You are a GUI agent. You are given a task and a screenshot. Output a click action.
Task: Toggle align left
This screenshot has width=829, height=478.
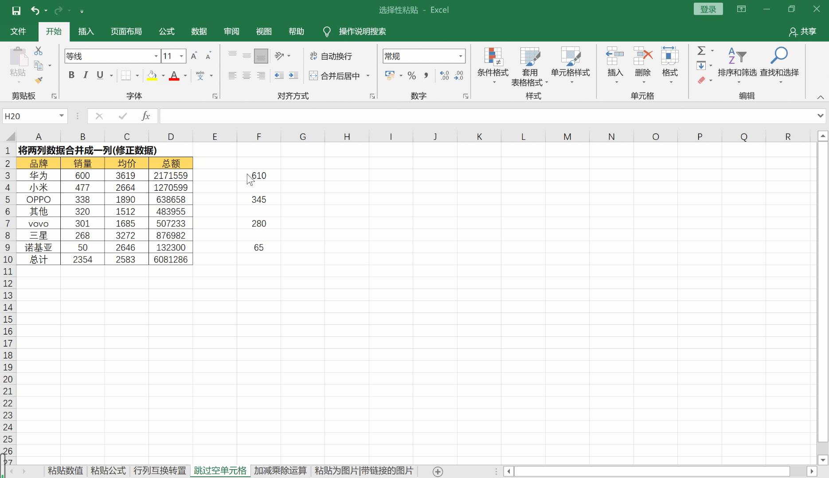pyautogui.click(x=232, y=76)
